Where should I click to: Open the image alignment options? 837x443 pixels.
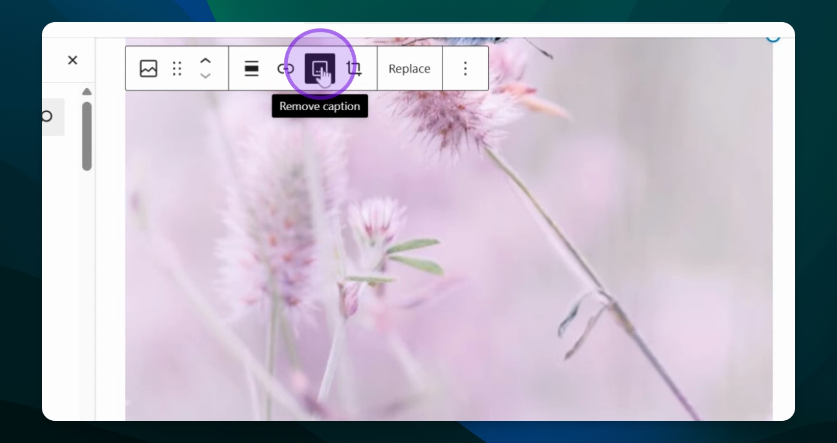[x=251, y=68]
